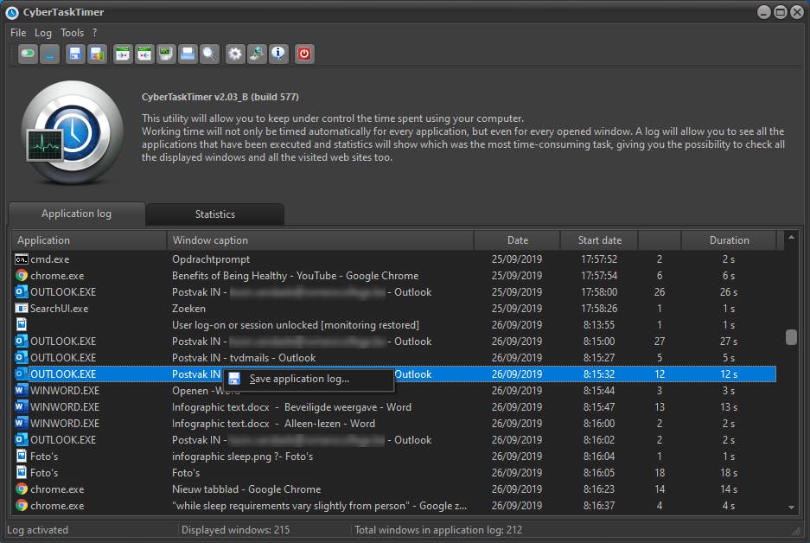This screenshot has height=543, width=810.
Task: Click the system monitor icon in toolbar
Action: coord(165,54)
